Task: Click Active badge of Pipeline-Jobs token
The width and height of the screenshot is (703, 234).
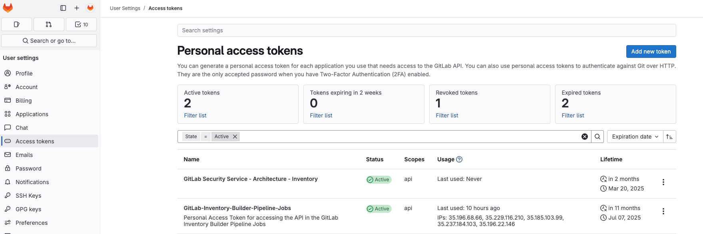Action: 379,209
